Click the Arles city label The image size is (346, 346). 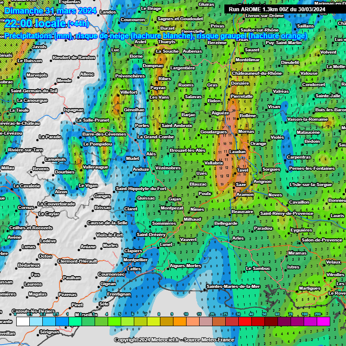(x=238, y=238)
